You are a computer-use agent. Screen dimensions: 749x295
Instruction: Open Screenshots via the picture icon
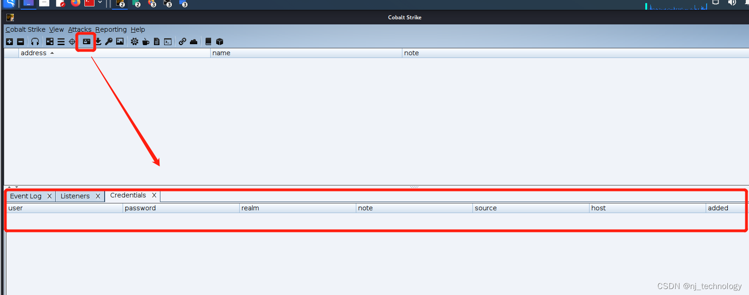pos(120,41)
